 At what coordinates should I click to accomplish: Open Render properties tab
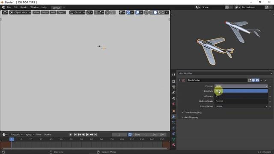point(174,81)
